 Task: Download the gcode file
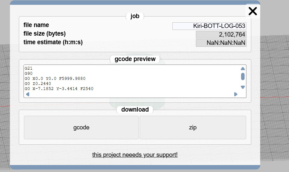81,127
